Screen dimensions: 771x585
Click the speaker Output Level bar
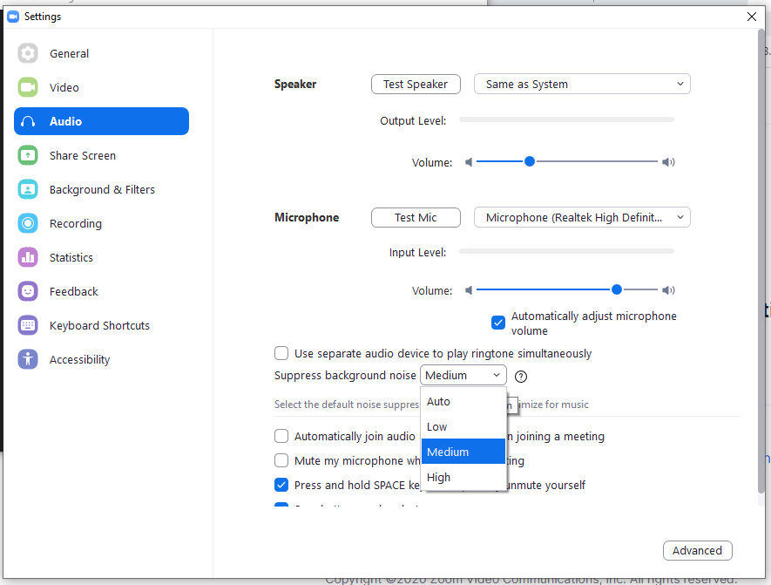coord(566,119)
